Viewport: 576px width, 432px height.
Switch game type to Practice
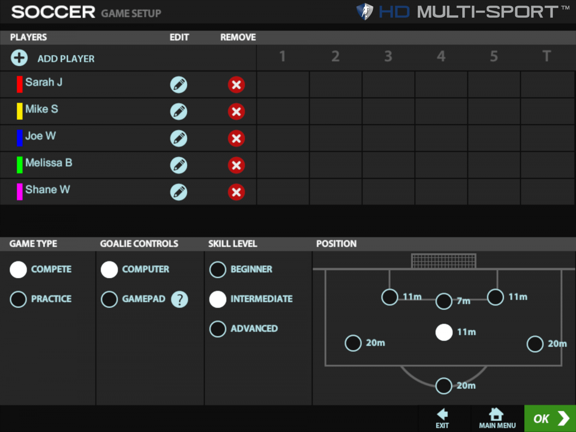pyautogui.click(x=18, y=299)
